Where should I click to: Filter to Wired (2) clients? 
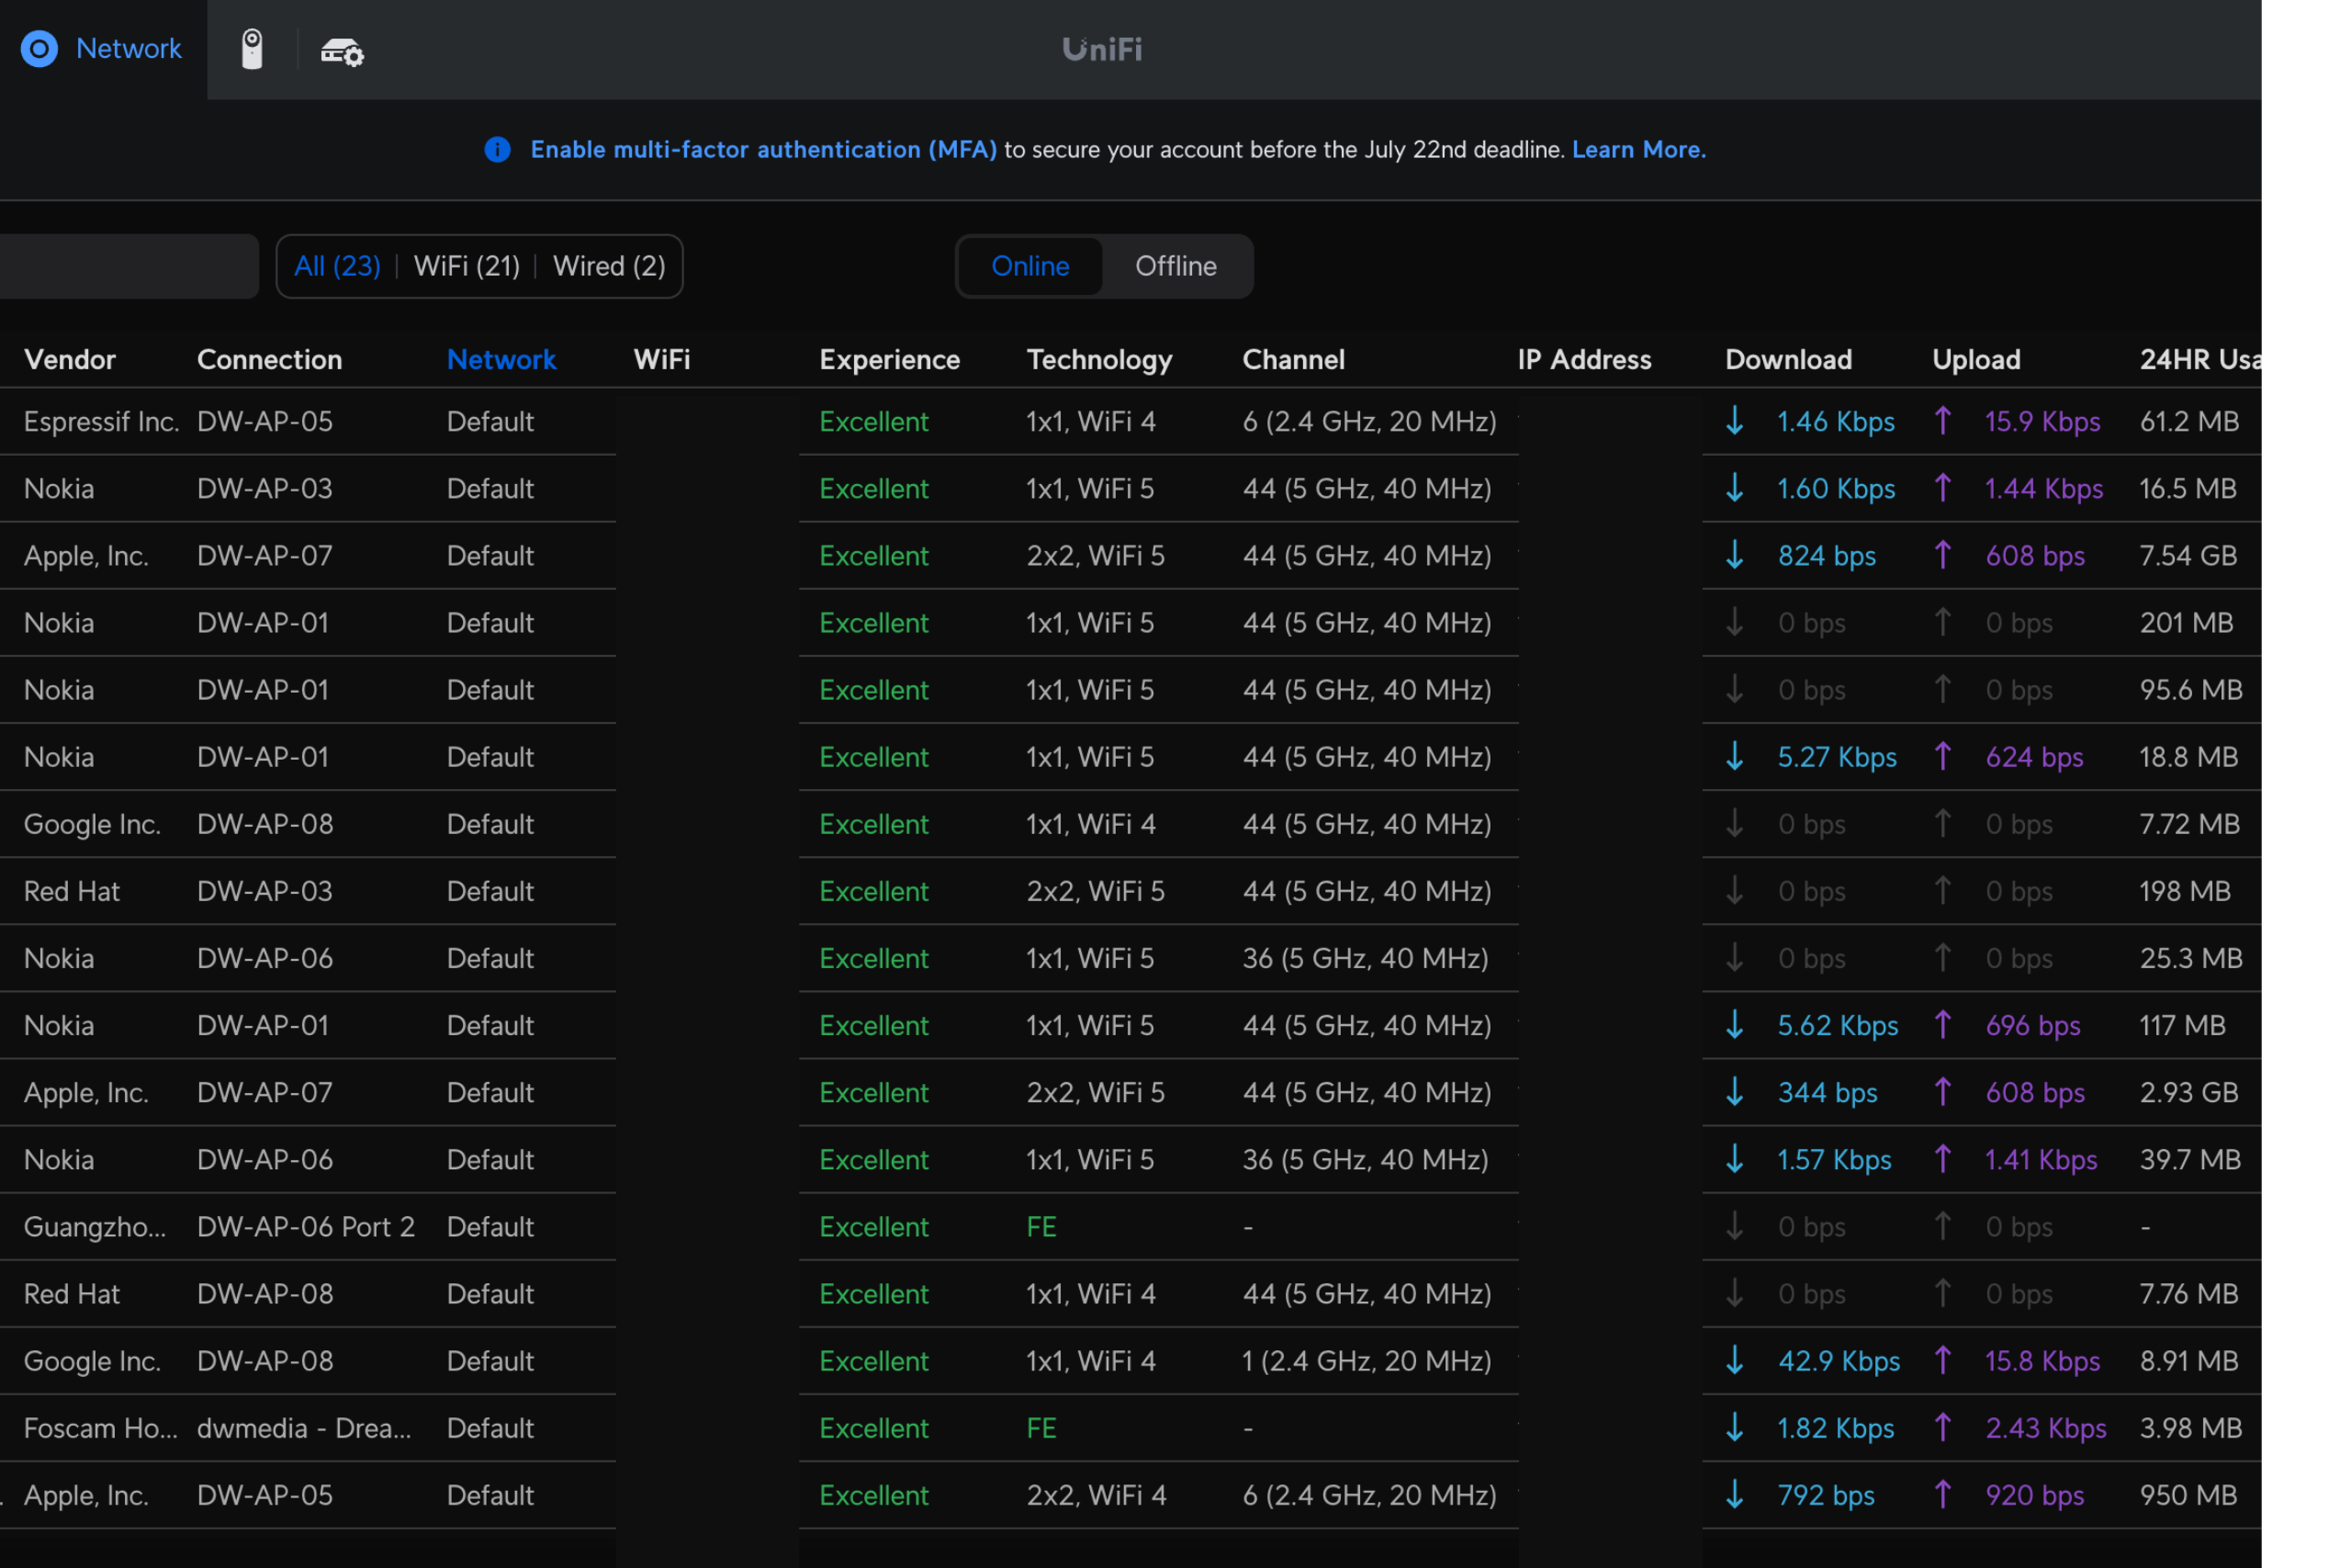pyautogui.click(x=609, y=266)
